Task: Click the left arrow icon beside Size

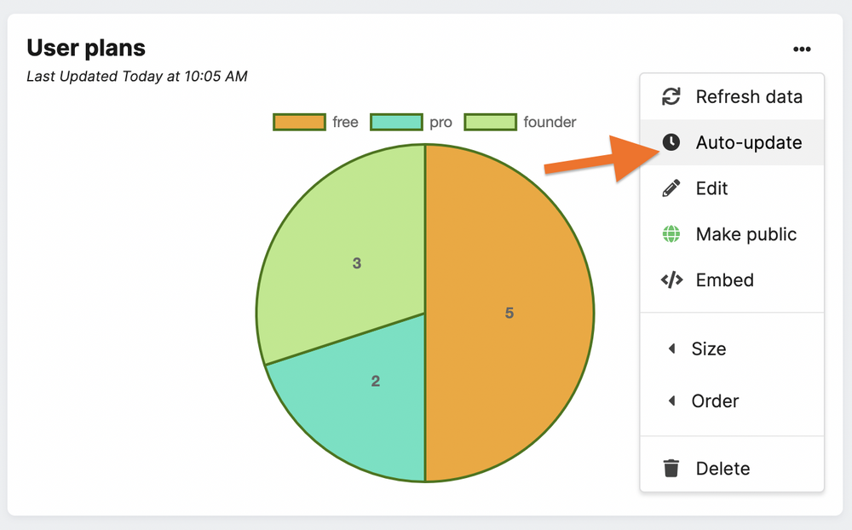Action: click(x=673, y=349)
